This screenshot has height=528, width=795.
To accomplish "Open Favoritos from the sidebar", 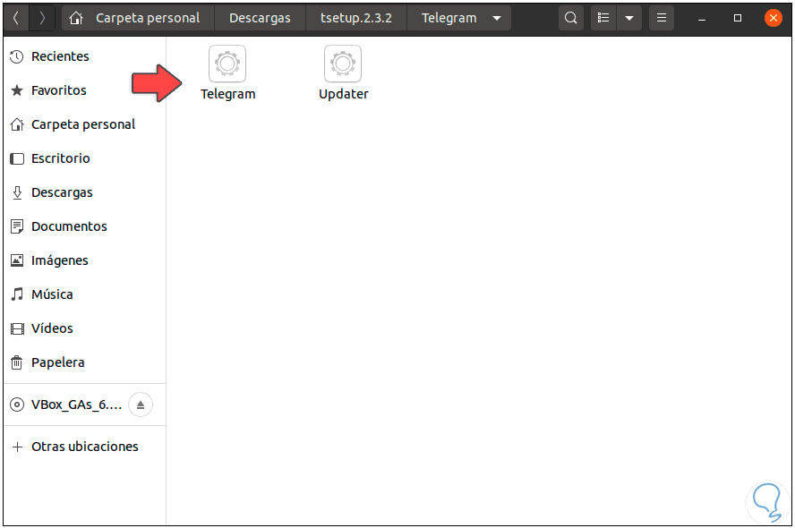I will pos(59,89).
